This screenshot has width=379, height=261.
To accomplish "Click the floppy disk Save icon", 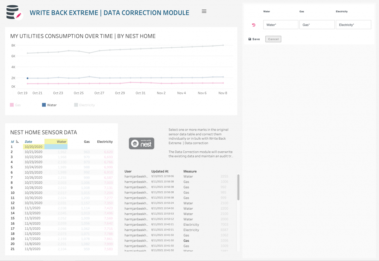I will click(x=250, y=39).
